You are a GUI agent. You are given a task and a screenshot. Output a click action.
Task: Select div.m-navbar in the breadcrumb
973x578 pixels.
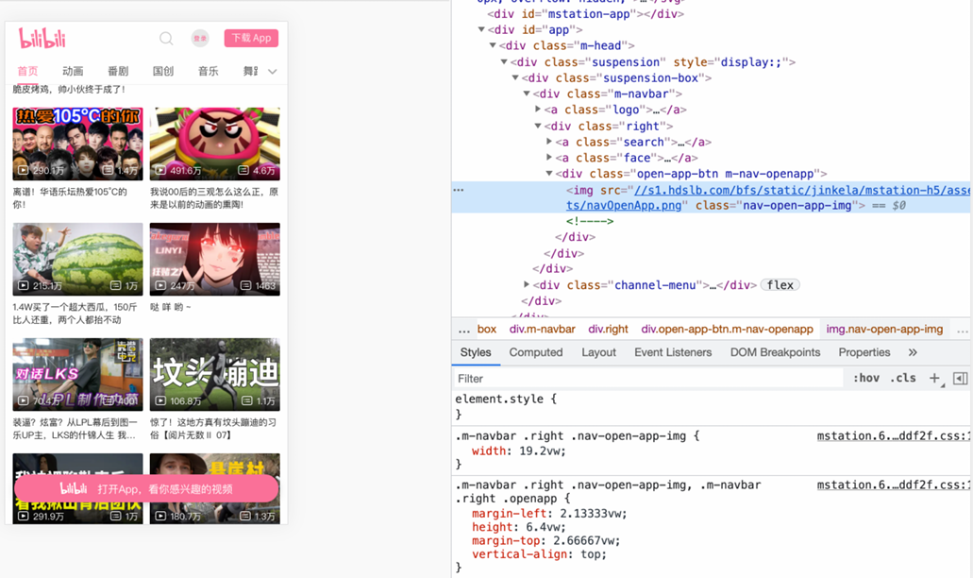[x=543, y=329]
